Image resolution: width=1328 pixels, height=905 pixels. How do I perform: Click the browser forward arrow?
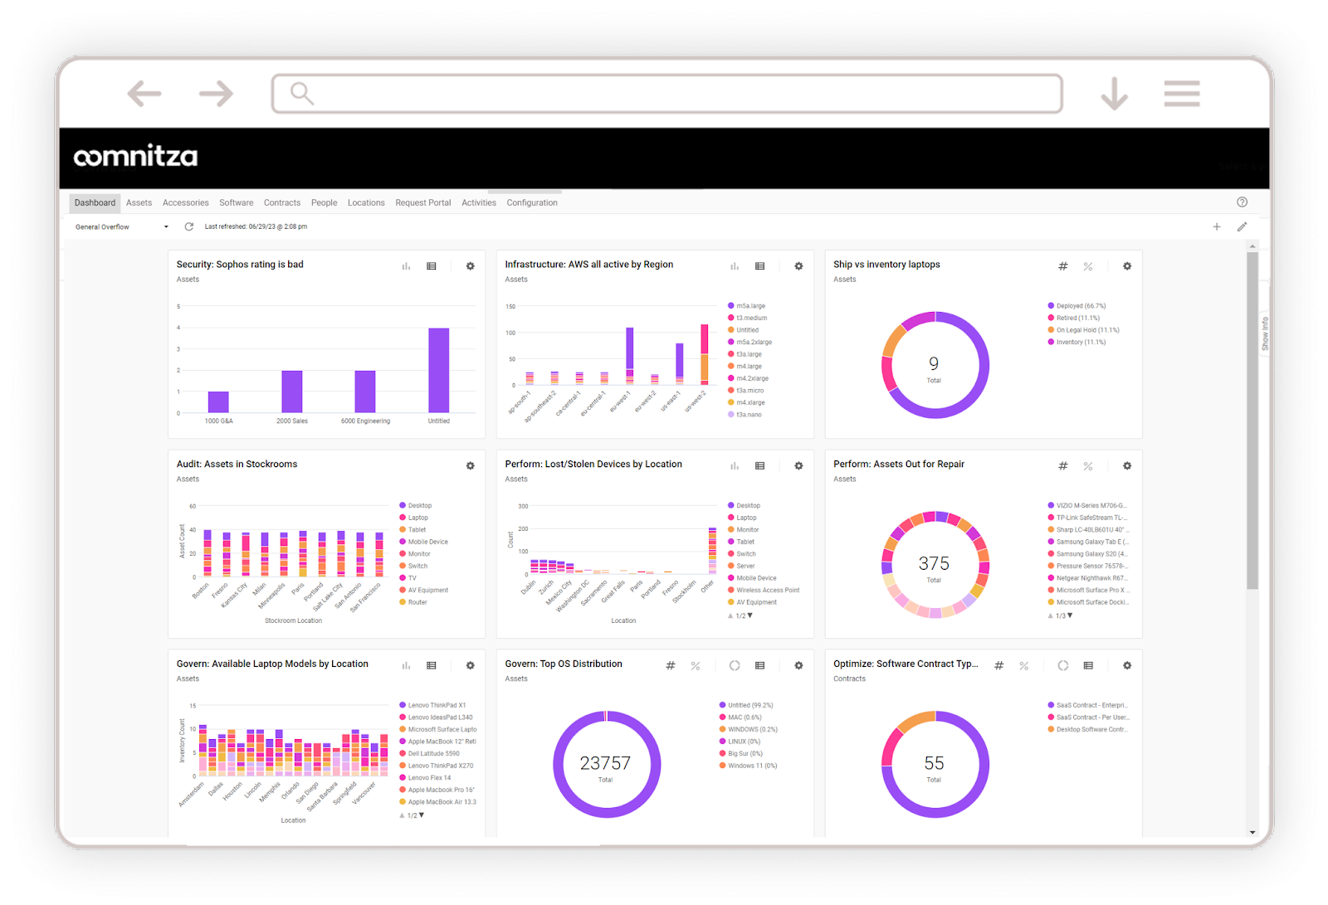pos(216,94)
